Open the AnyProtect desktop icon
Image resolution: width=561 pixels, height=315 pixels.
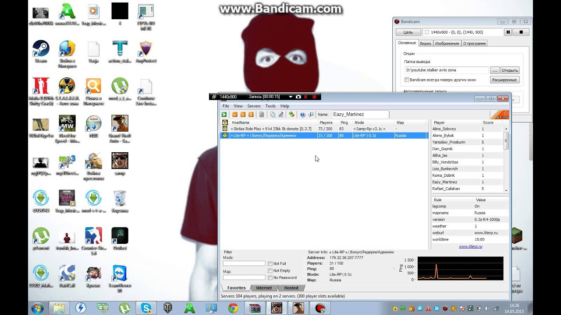pyautogui.click(x=146, y=52)
